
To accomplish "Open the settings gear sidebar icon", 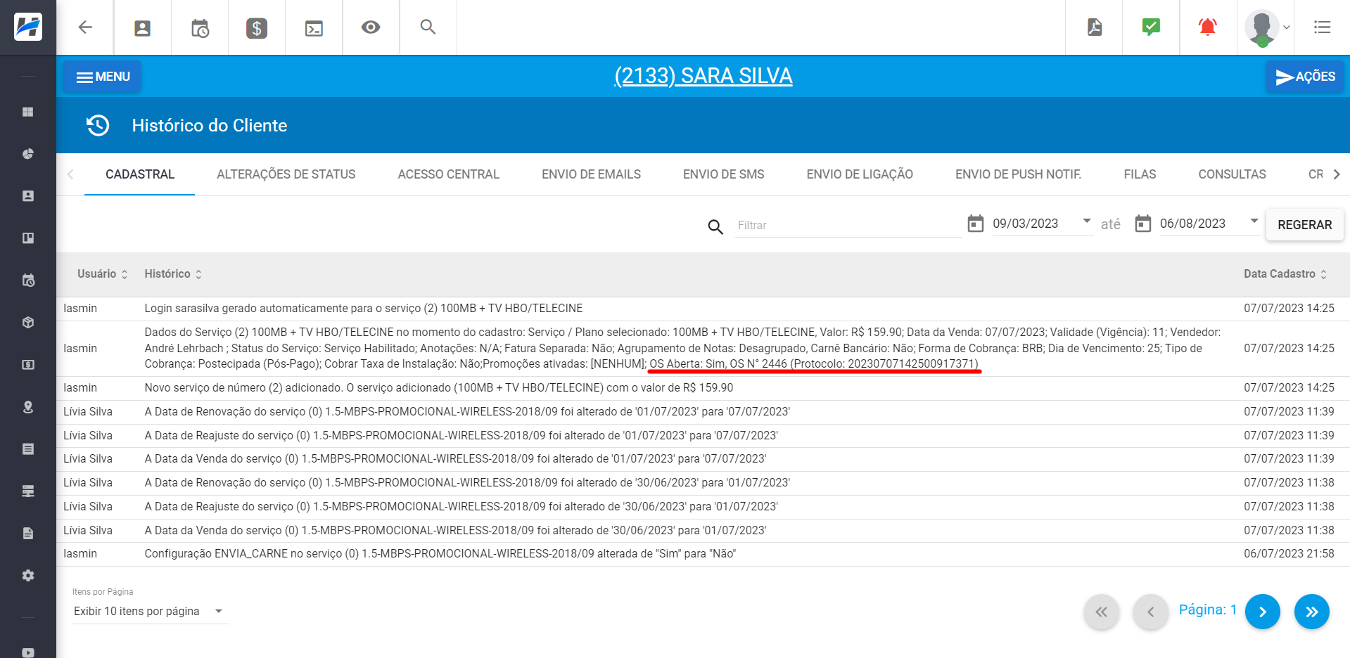I will (28, 576).
